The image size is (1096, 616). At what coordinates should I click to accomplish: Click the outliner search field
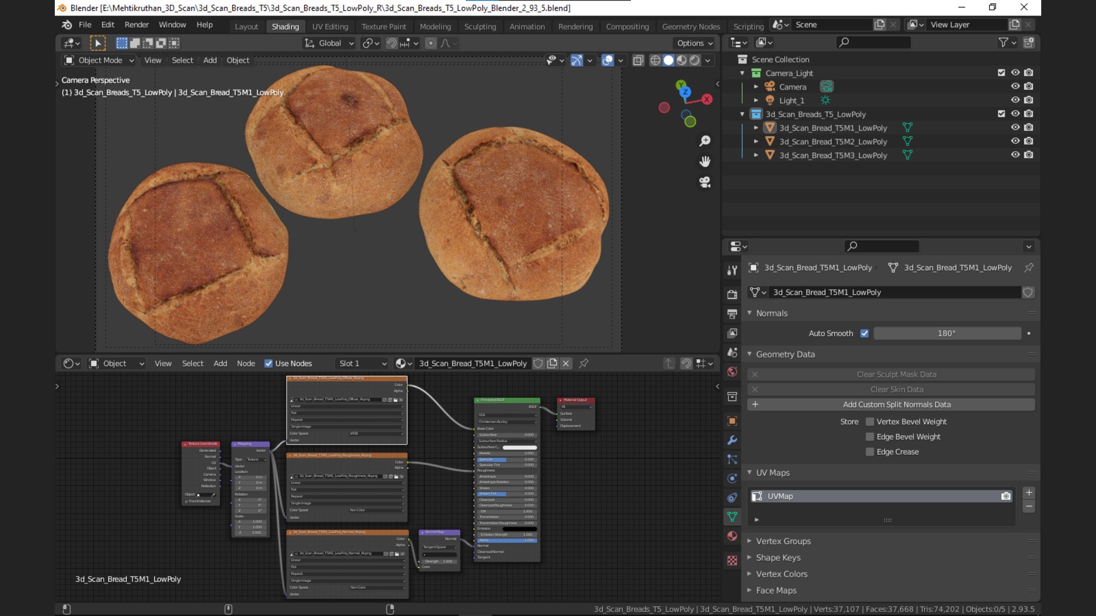[873, 42]
